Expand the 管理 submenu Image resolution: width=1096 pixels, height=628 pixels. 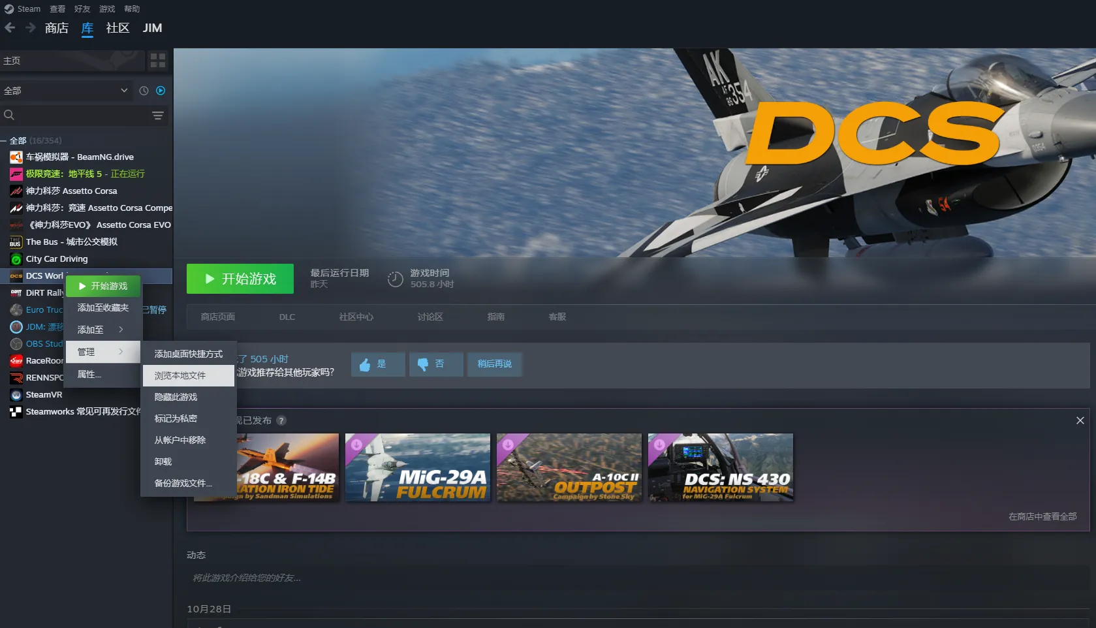coord(102,352)
